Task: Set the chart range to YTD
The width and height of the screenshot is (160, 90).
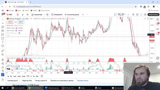Action: [28, 76]
